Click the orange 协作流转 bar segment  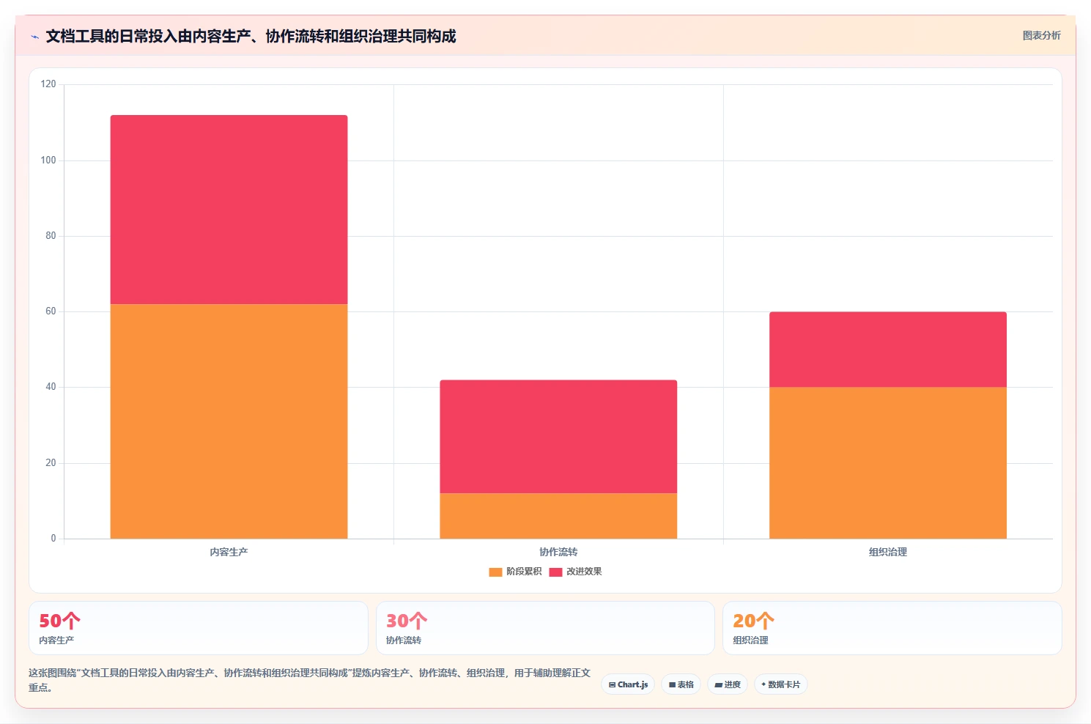click(558, 516)
